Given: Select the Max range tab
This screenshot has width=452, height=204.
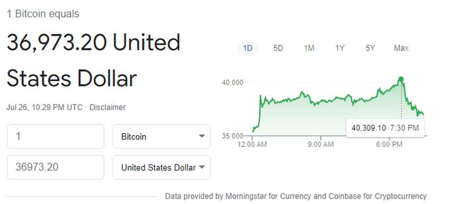Looking at the screenshot, I should [401, 48].
